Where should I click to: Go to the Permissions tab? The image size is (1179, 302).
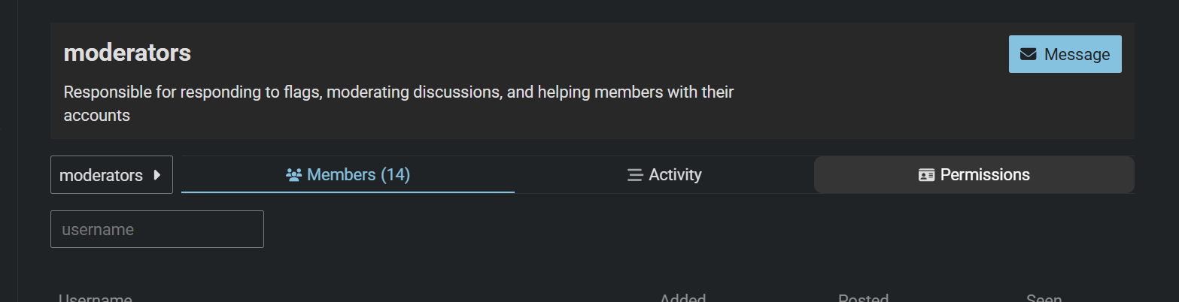(x=974, y=175)
